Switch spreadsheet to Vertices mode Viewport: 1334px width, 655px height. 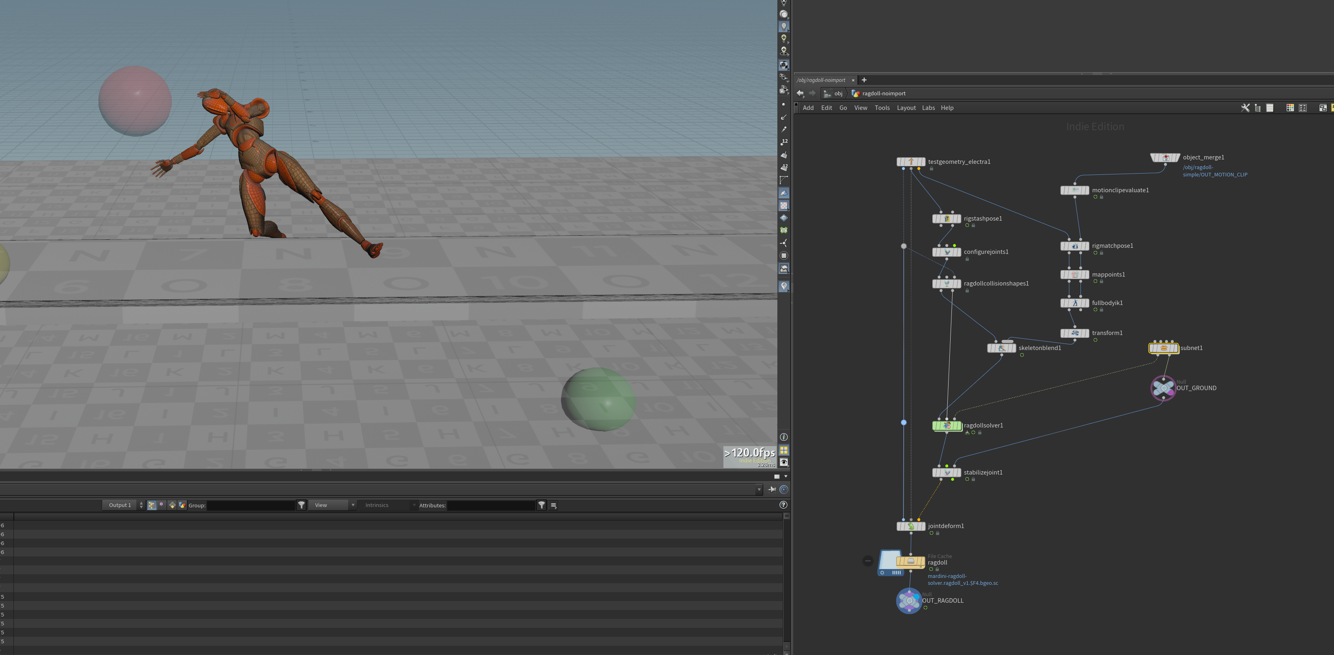click(x=161, y=505)
